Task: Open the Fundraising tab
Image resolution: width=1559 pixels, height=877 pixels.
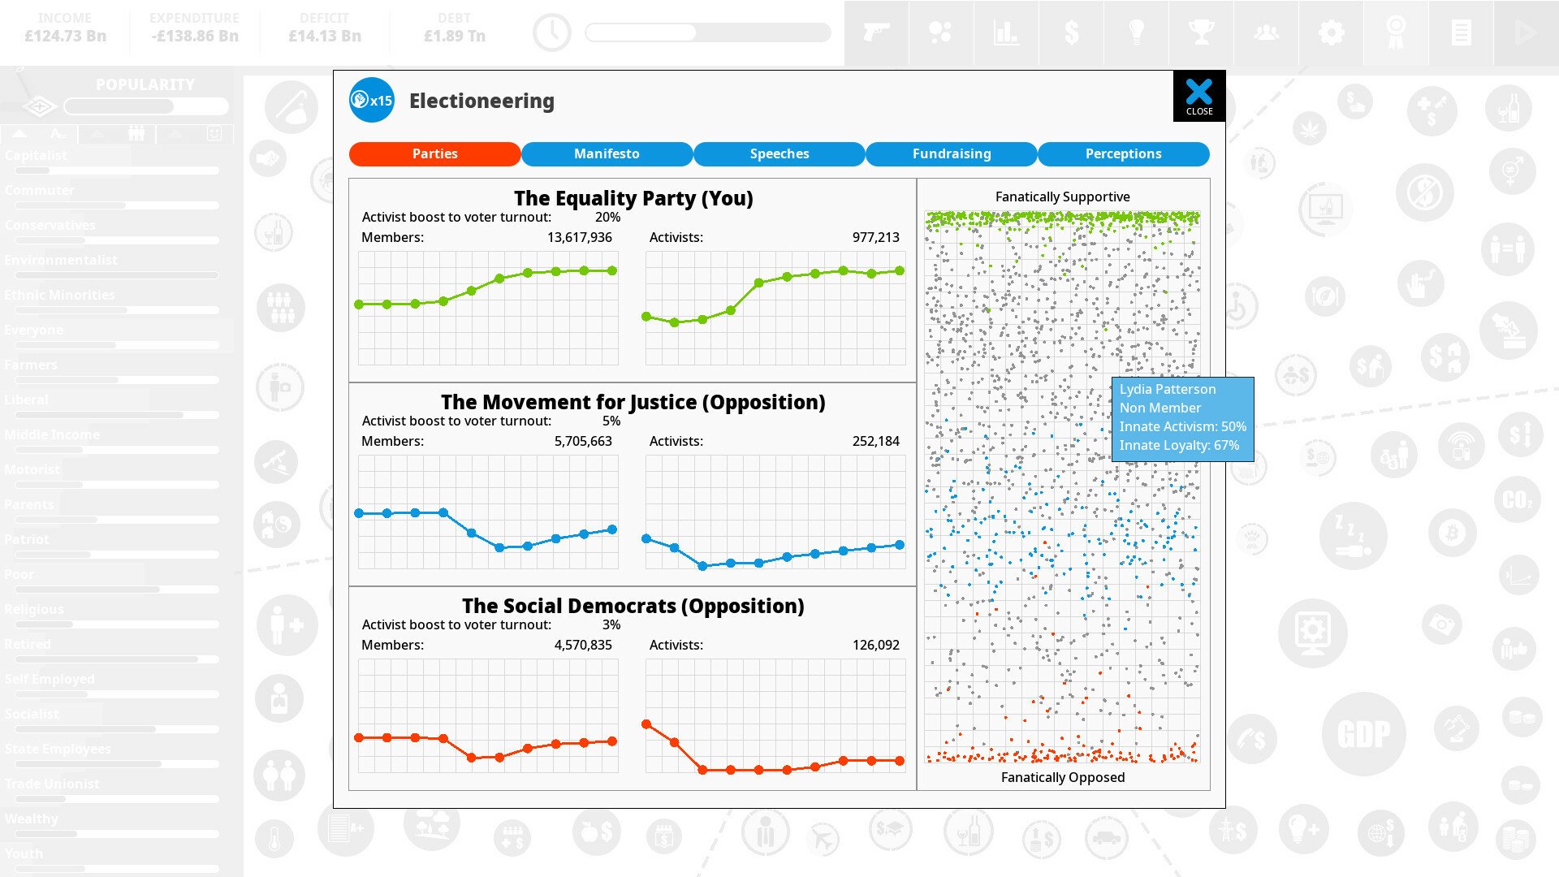Action: (951, 153)
